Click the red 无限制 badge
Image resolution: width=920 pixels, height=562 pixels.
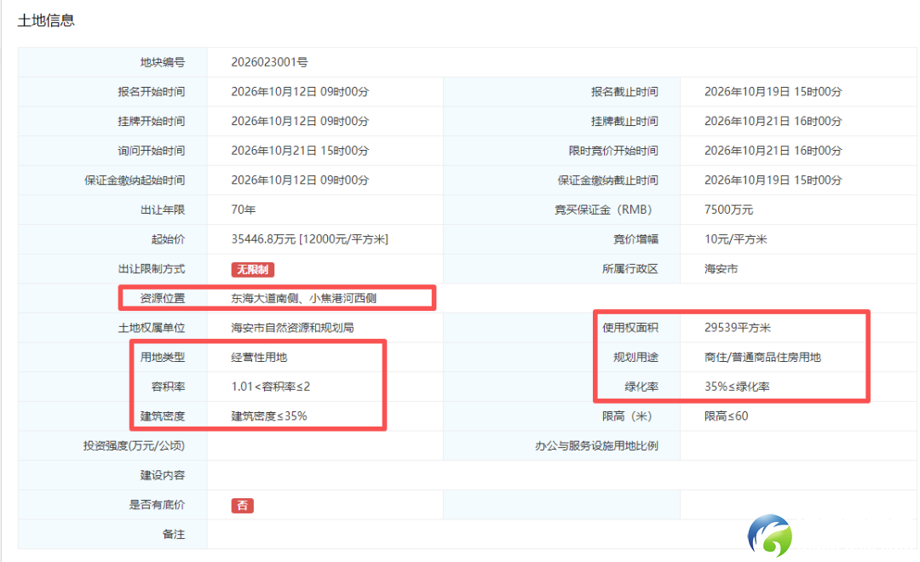point(252,269)
